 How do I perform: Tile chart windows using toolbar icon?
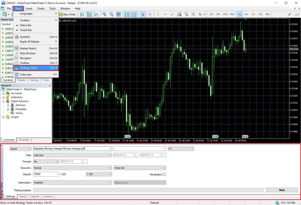pyautogui.click(x=118, y=14)
